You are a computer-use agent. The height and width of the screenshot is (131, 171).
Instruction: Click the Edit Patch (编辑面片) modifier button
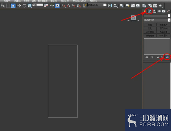pyautogui.click(x=164, y=25)
